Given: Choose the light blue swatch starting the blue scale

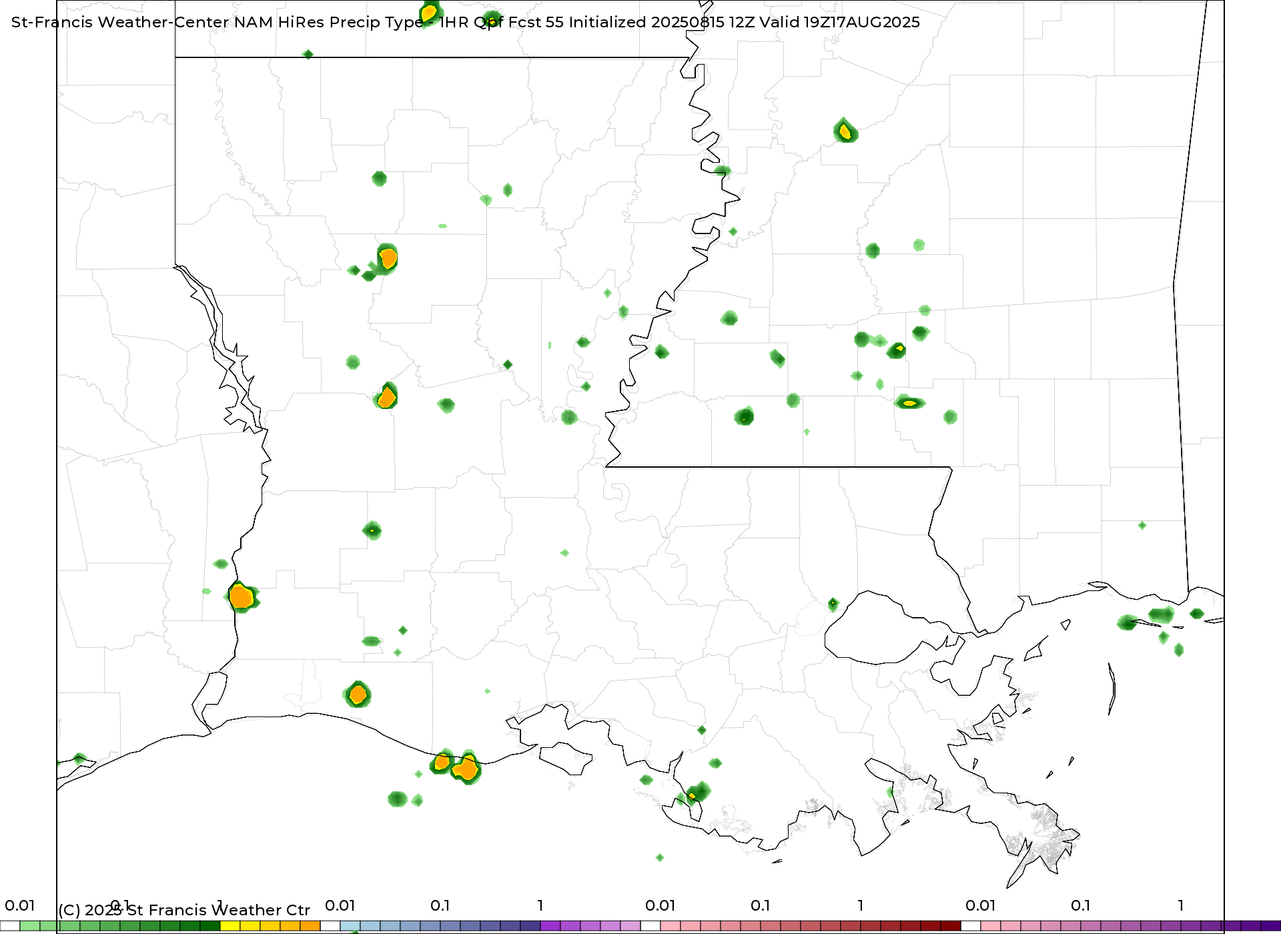Looking at the screenshot, I should [x=350, y=926].
